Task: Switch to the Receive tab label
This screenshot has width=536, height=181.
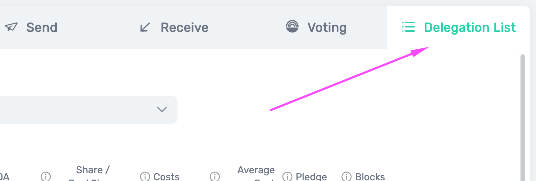Action: 185,27
